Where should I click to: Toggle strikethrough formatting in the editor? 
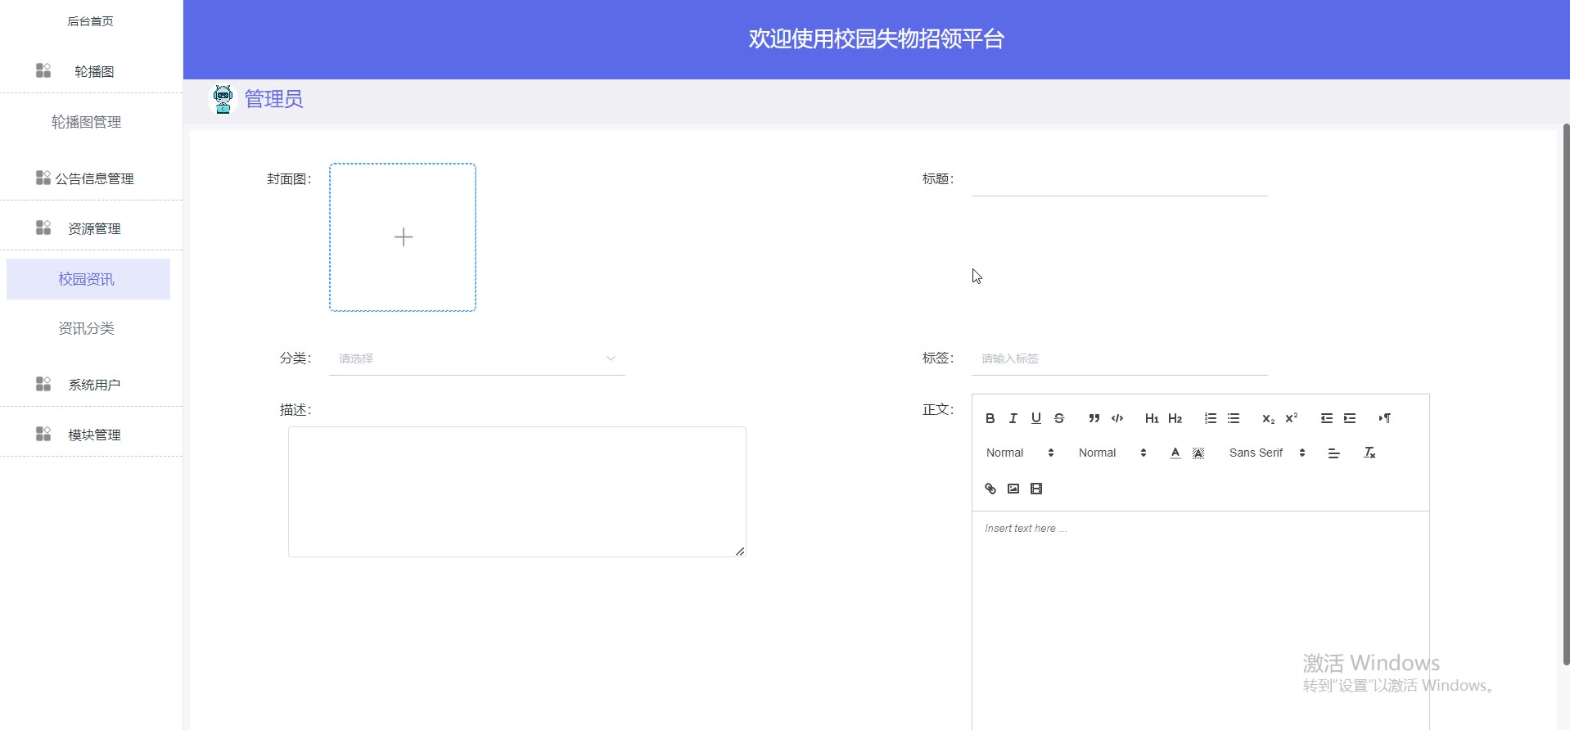click(1058, 418)
